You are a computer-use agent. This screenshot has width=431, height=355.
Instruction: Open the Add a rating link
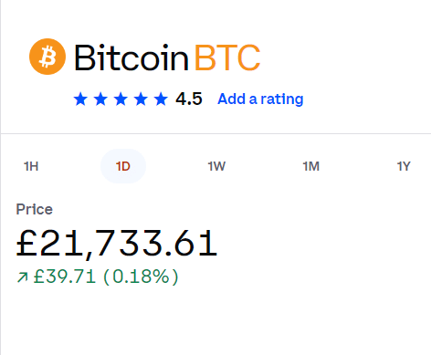(x=260, y=99)
